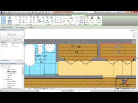Open the Cope dropdown arrow
Screen dimensions: 138x103
coord(29,17)
